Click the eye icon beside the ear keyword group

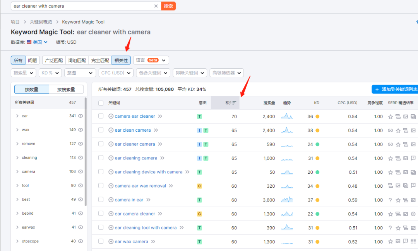(x=80, y=115)
